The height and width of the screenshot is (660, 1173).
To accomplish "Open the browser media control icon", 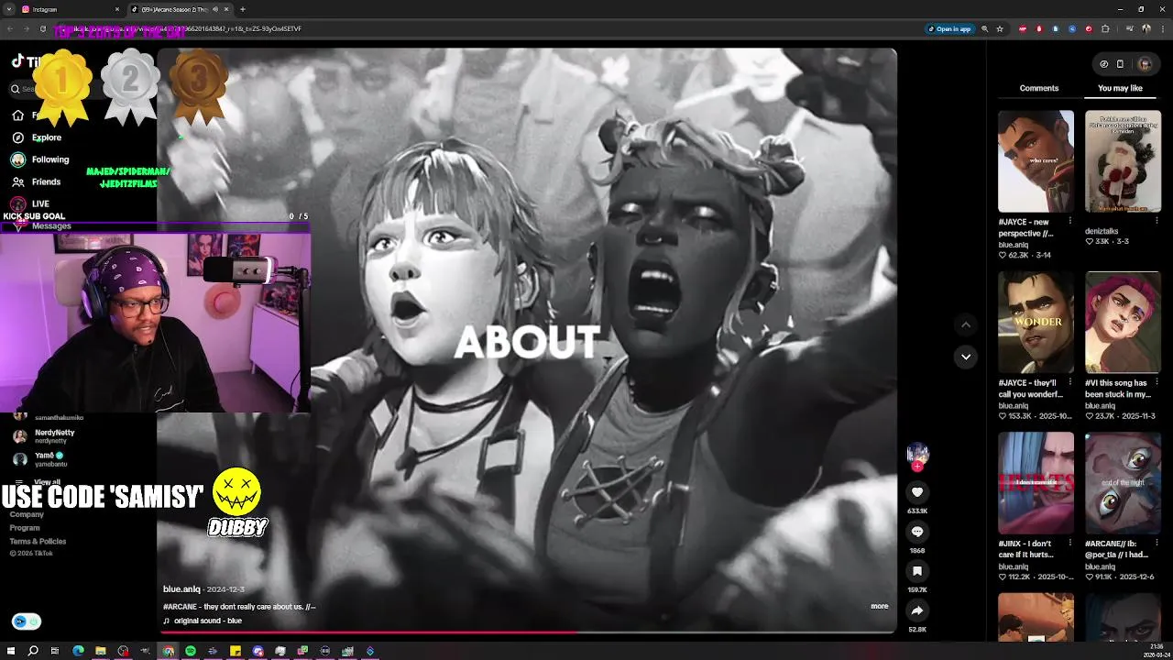I will 1128,28.
